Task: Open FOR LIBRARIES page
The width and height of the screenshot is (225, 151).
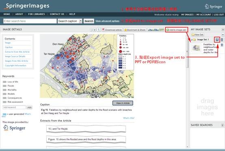Action: 37,14
